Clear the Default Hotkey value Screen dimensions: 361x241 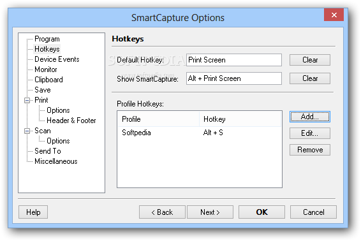[x=310, y=60]
